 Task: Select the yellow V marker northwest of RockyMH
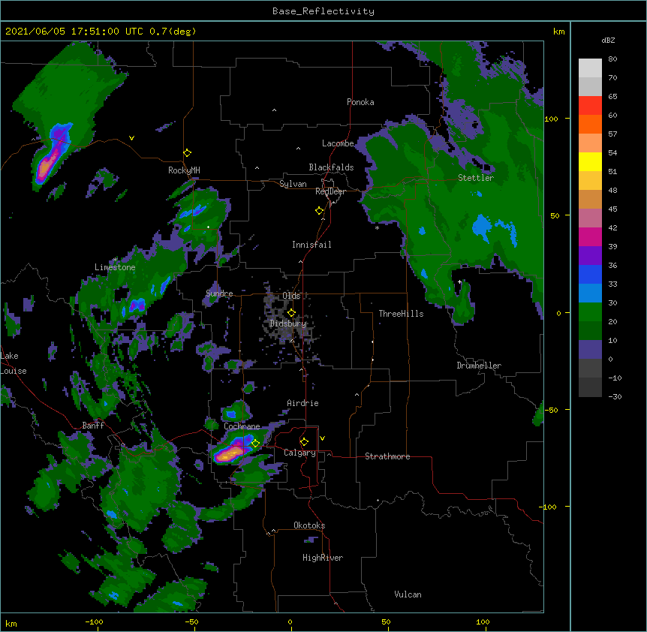[131, 138]
